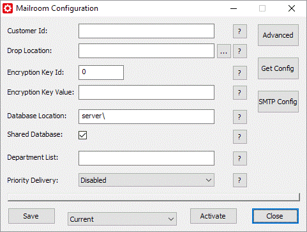
Task: Minimize the Mailroom Configuration window
Action: pyautogui.click(x=234, y=8)
